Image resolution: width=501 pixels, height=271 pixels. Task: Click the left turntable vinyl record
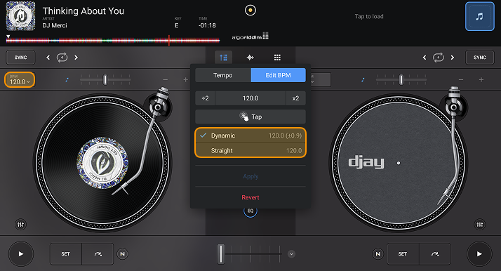coord(102,163)
